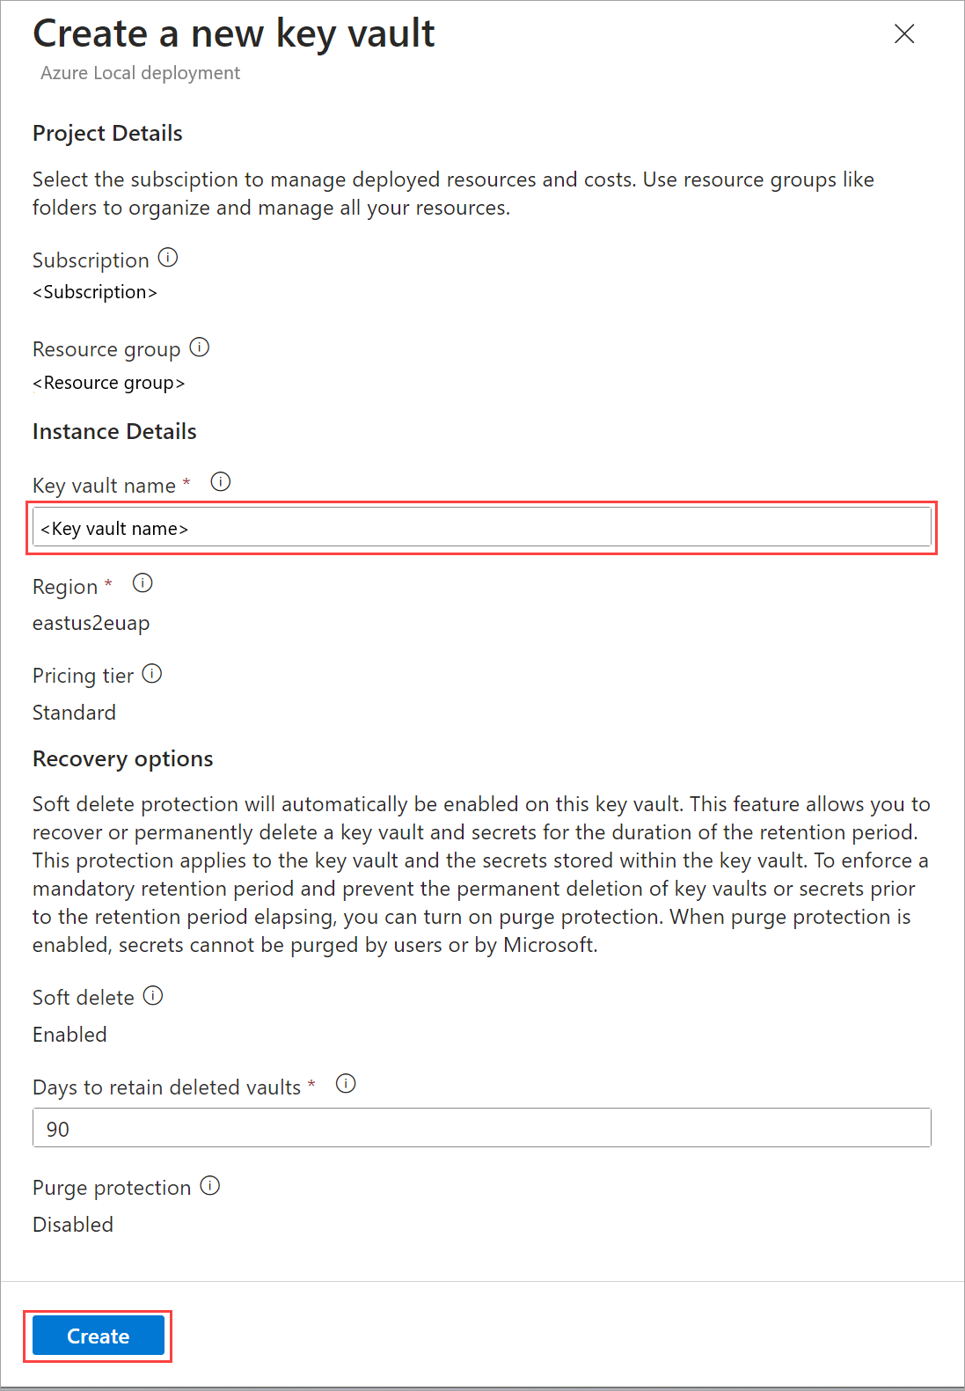Click the eastus2euap region value
Image resolution: width=965 pixels, height=1391 pixels.
click(x=91, y=623)
